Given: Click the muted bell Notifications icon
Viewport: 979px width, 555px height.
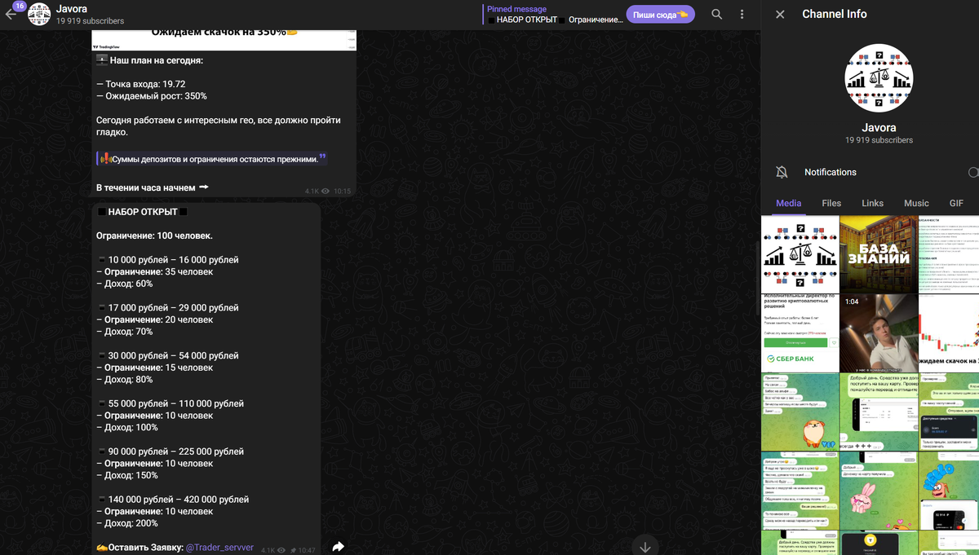Looking at the screenshot, I should (x=782, y=172).
